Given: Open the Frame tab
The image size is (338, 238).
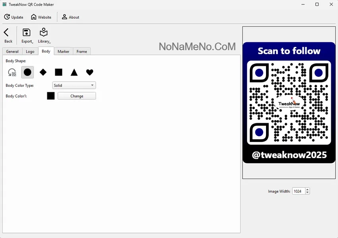Looking at the screenshot, I should (x=82, y=51).
